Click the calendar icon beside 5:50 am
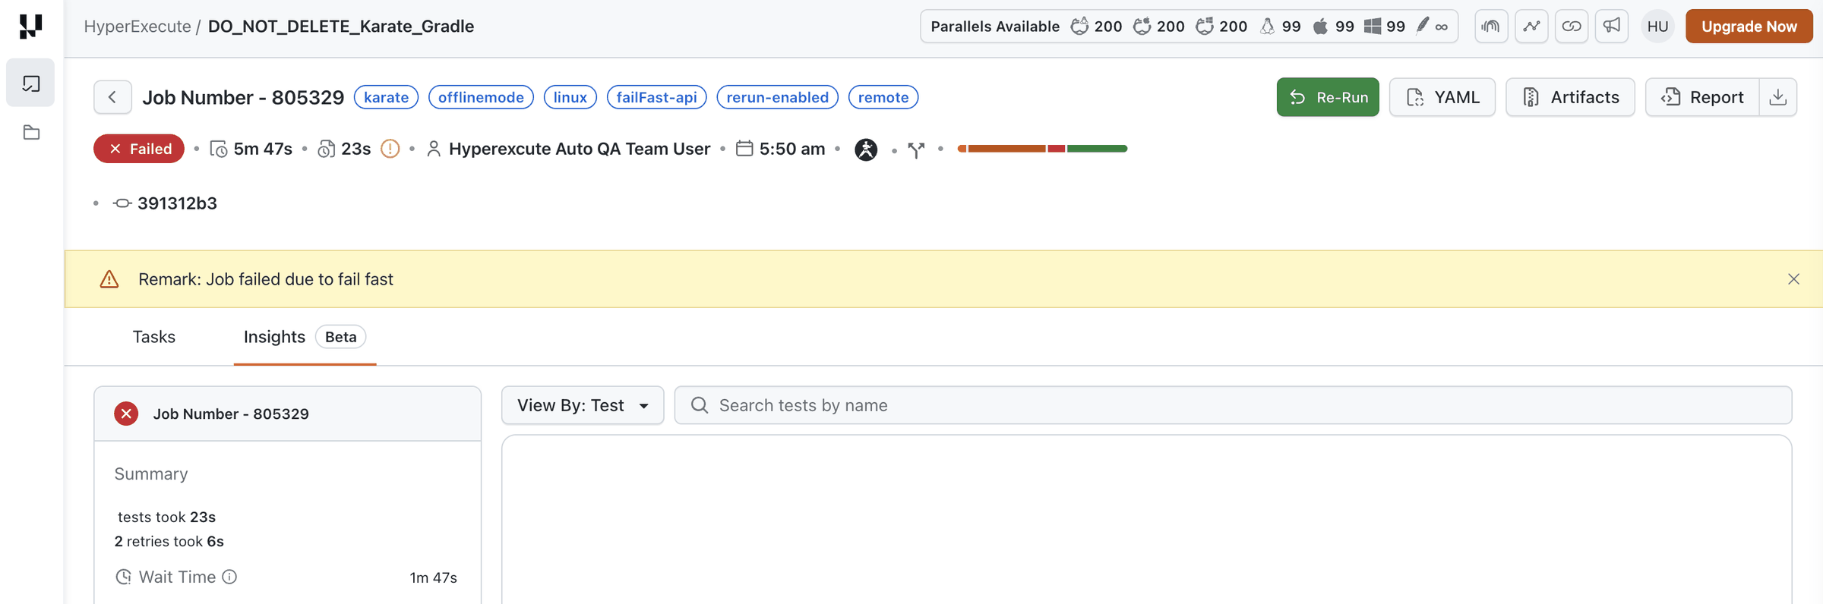 pyautogui.click(x=744, y=148)
